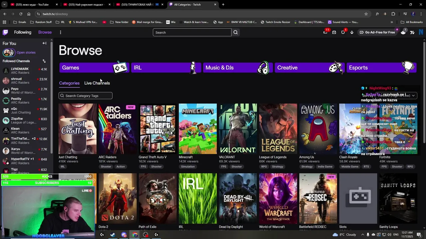Open a new browser tab
The image size is (426, 239).
[x=223, y=5]
